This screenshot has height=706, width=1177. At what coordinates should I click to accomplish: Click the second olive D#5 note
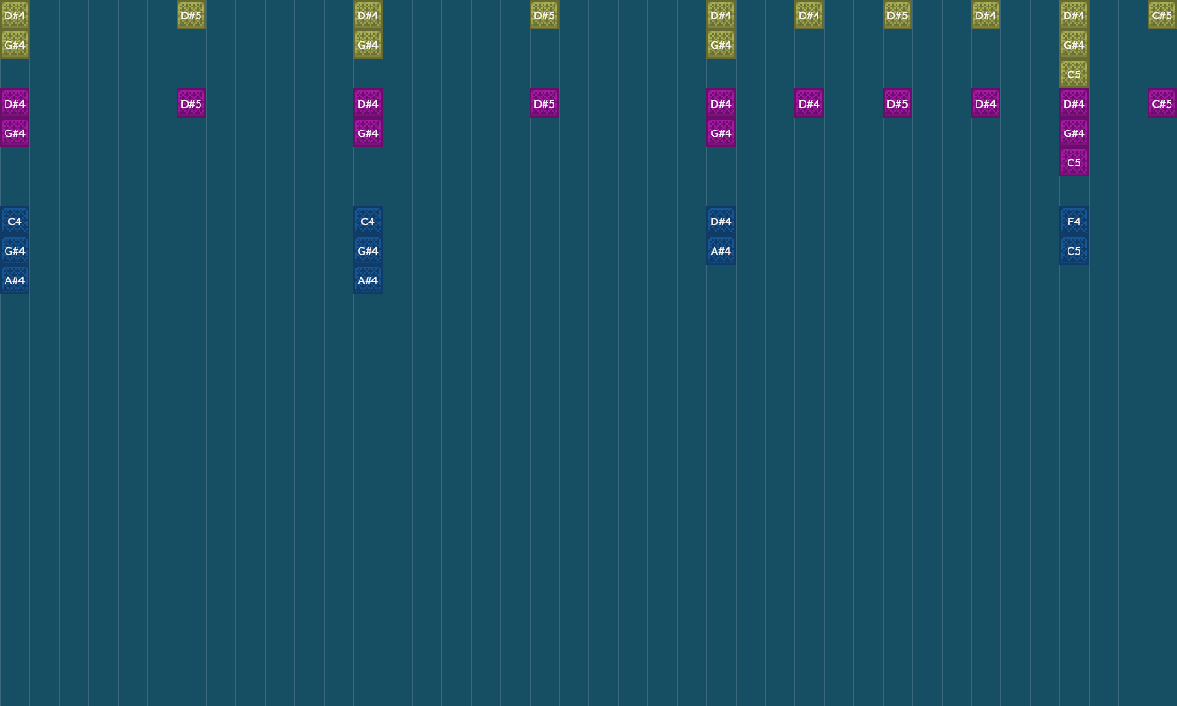544,15
